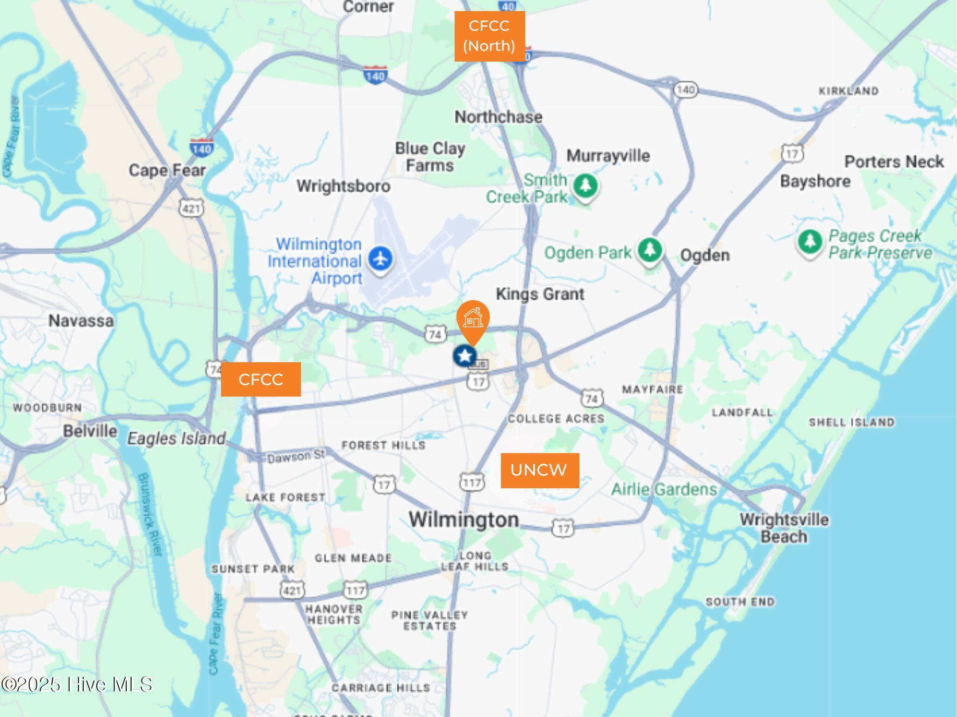Select the Wilmington International Airport icon
Viewport: 957px width, 717px height.
(x=380, y=259)
